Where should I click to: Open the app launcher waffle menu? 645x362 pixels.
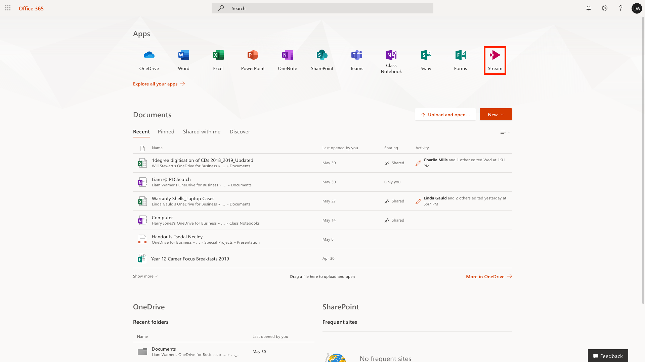[8, 8]
